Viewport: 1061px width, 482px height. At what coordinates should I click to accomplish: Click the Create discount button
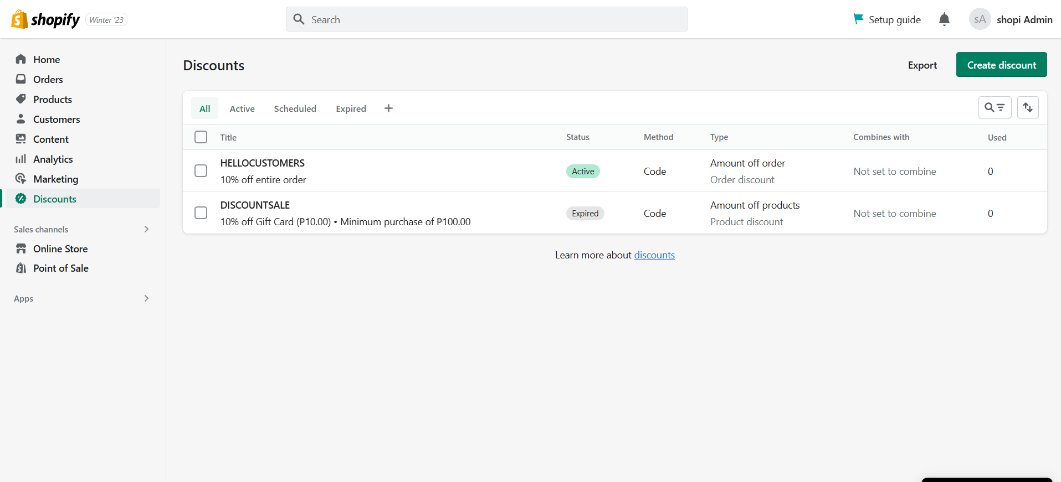click(1001, 65)
